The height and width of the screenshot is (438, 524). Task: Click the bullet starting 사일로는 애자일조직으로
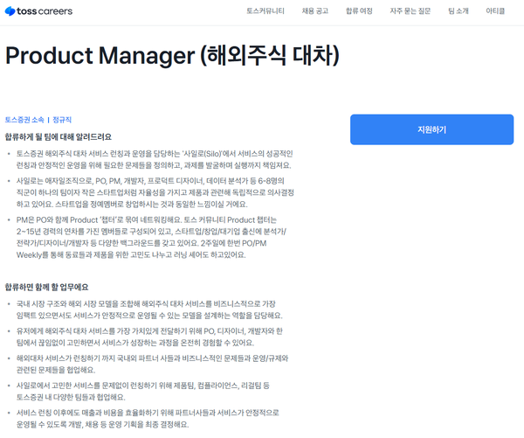click(x=155, y=192)
